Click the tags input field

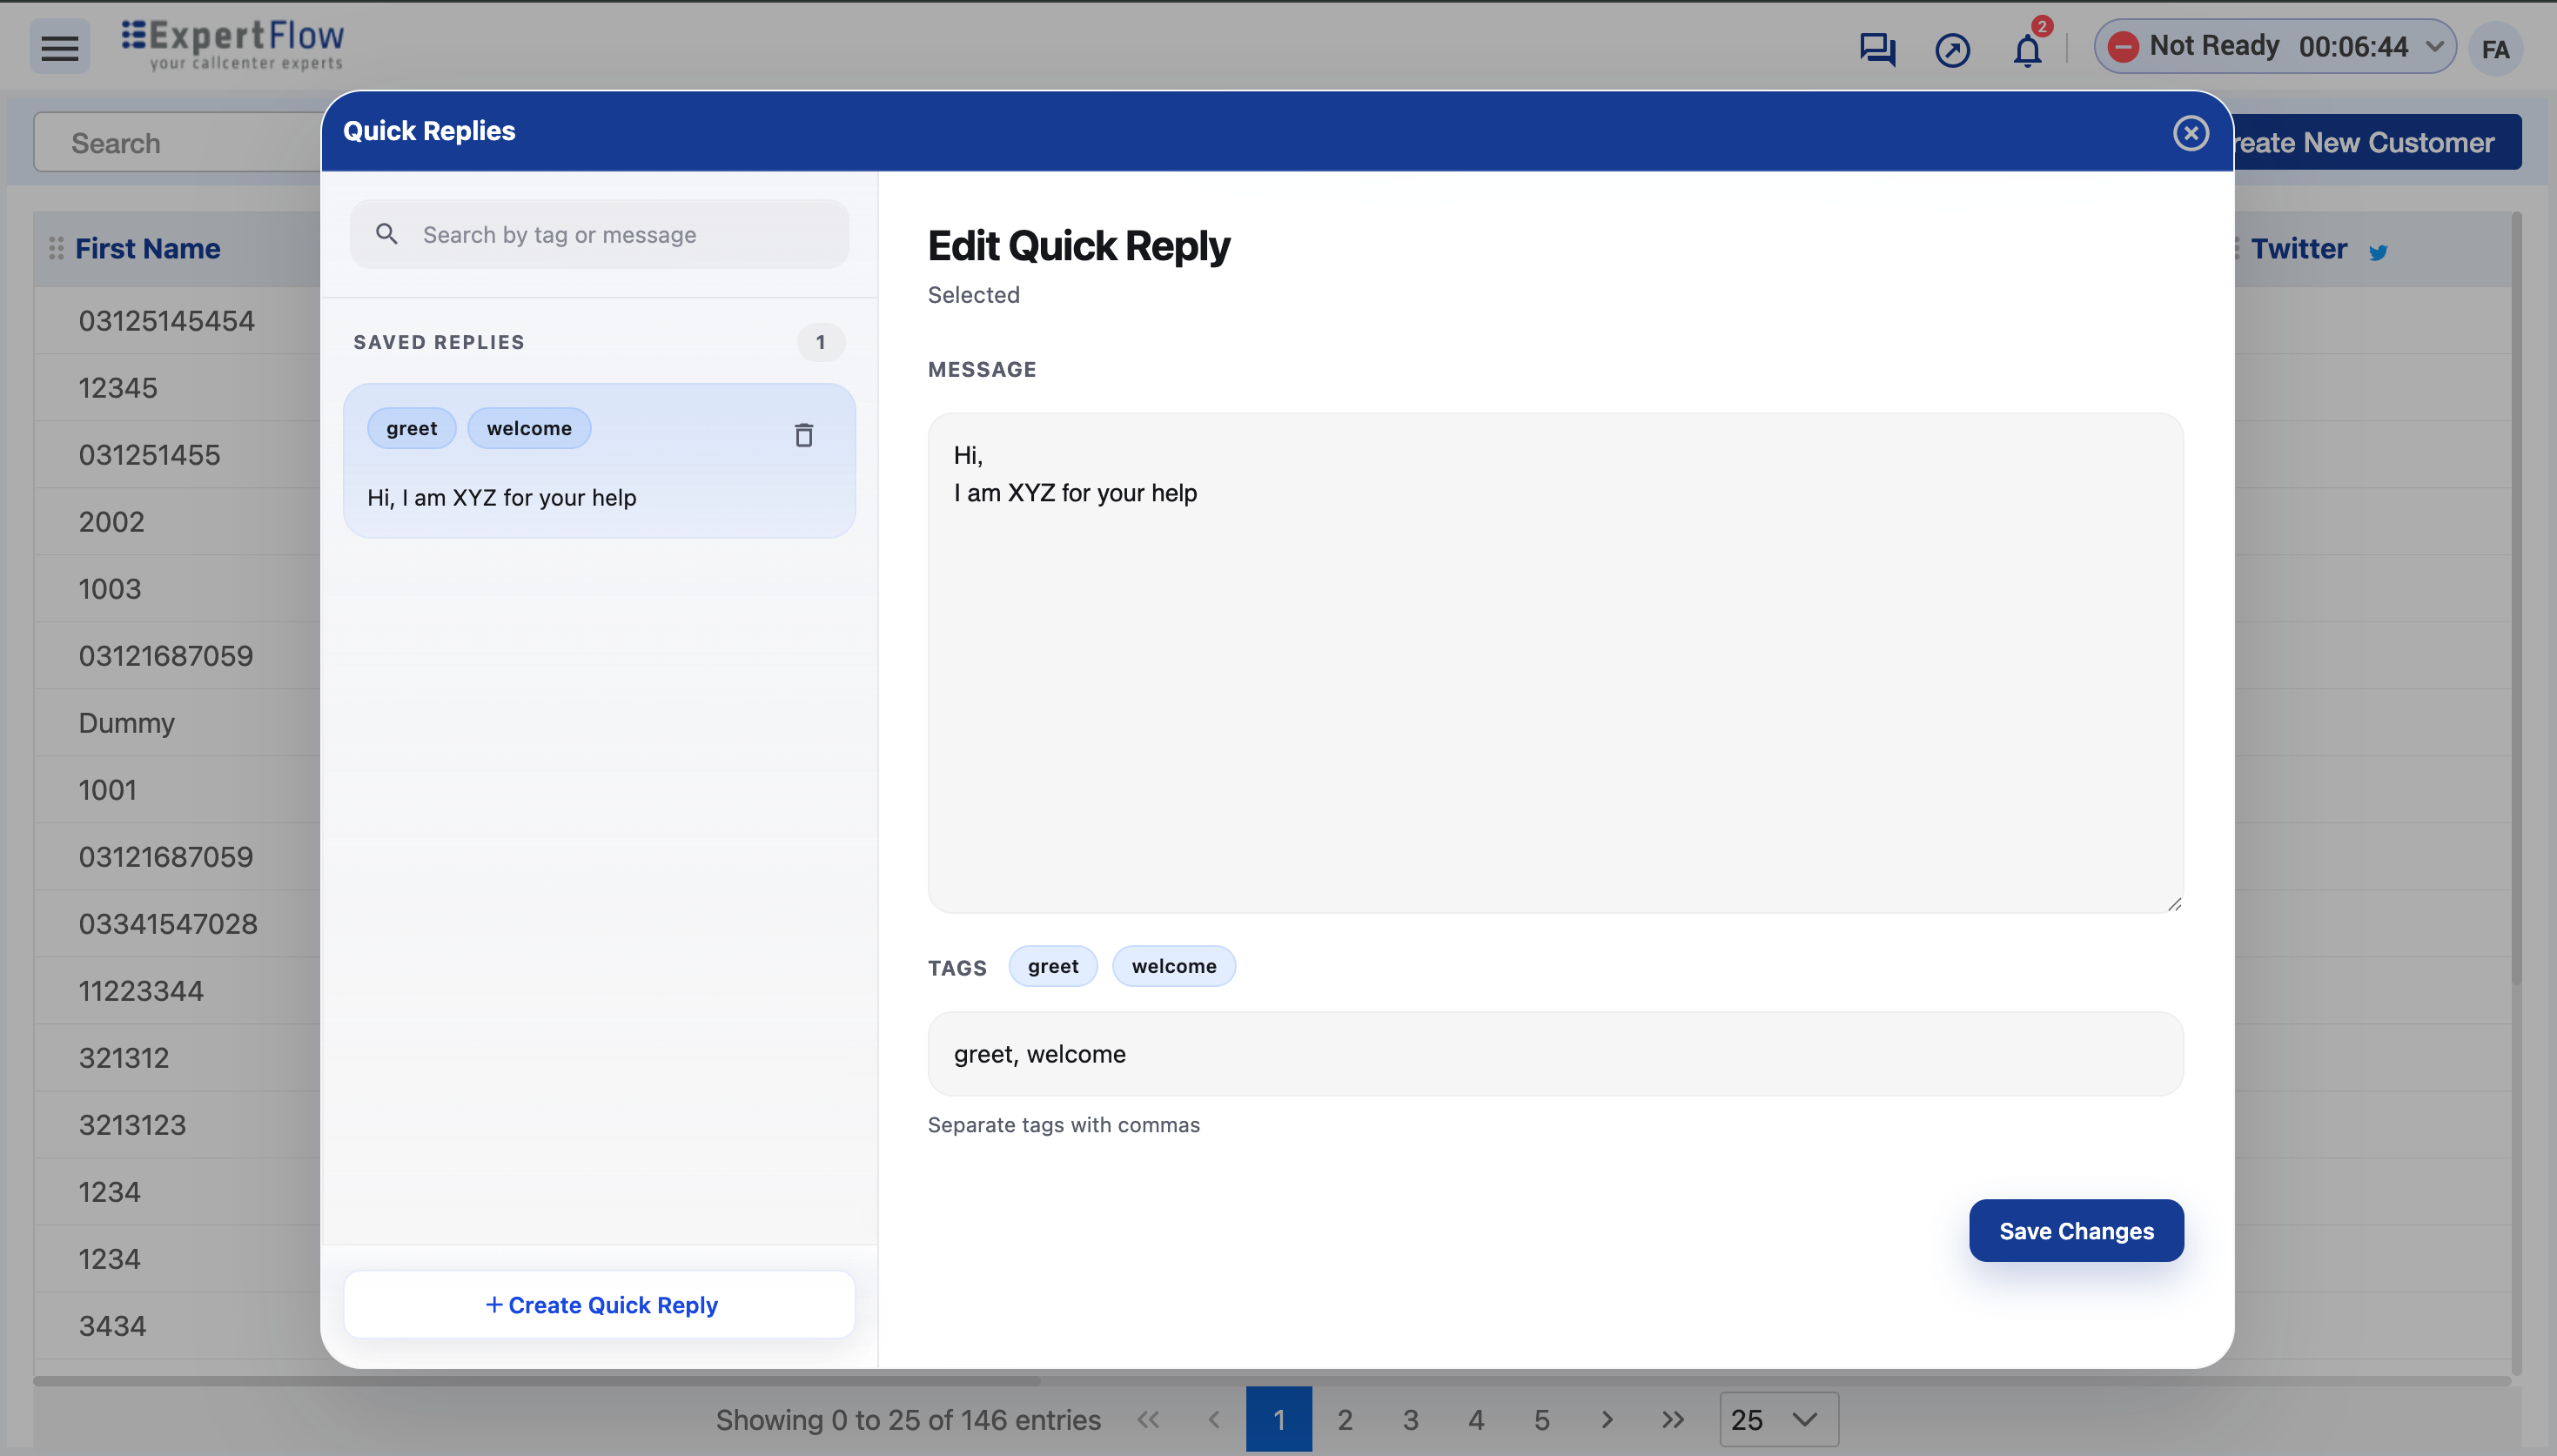coord(1554,1053)
